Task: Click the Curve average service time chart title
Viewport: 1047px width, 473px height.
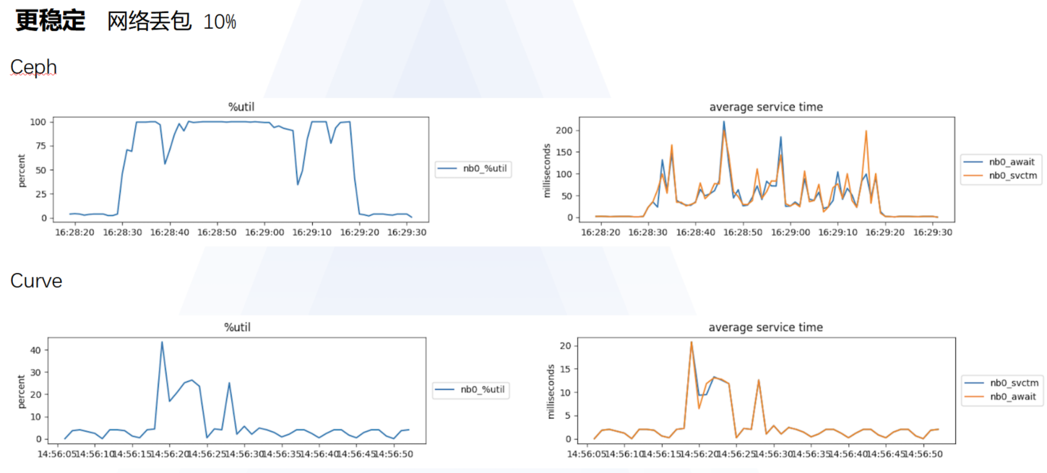Action: point(767,327)
